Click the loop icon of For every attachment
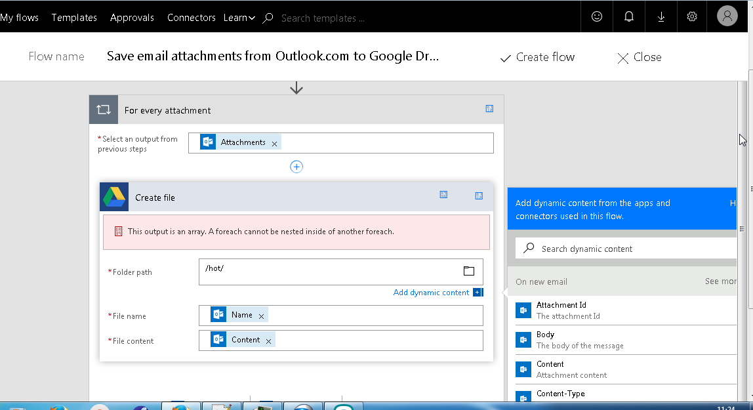Viewport: 753px width, 410px height. click(104, 110)
